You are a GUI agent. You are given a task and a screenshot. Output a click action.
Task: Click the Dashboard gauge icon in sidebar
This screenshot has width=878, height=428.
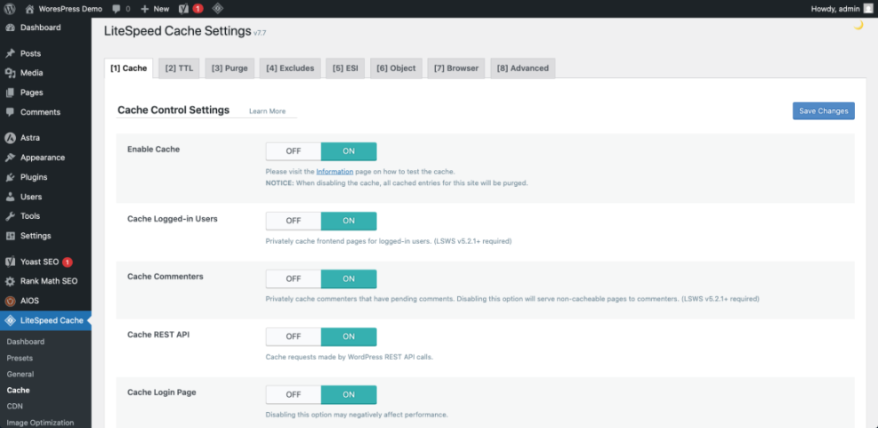pos(10,28)
